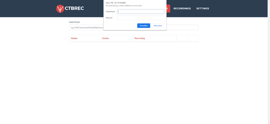Click the Add Model input field
Image resolution: width=270 pixels, height=124 pixels.
pos(134,27)
